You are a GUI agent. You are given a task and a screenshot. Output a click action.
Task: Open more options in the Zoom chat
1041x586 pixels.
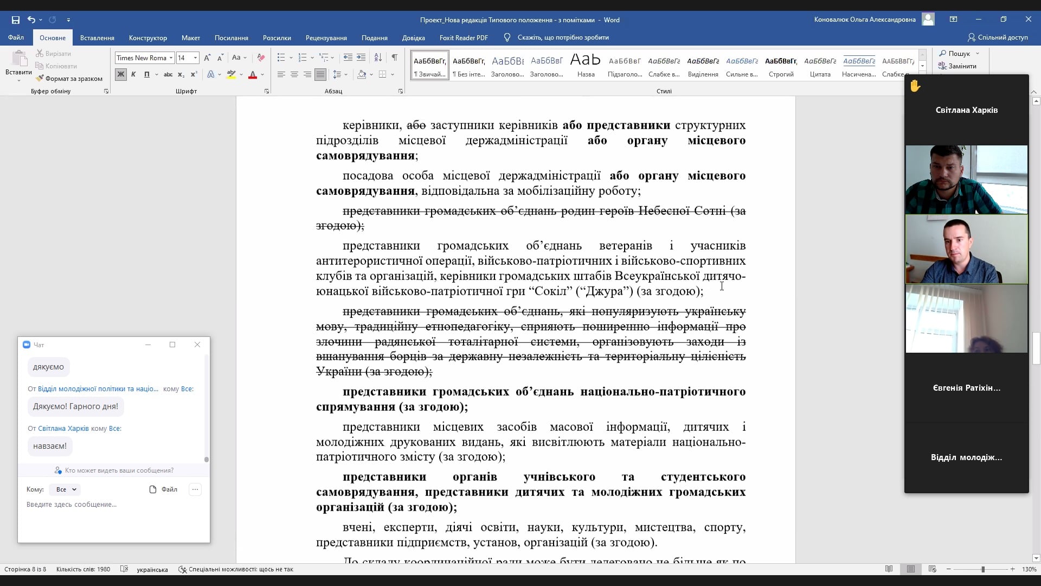(195, 489)
